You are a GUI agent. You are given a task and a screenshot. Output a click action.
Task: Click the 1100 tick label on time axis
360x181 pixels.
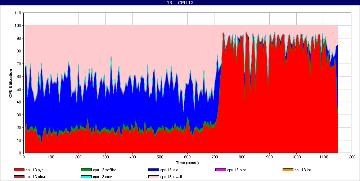(324, 157)
